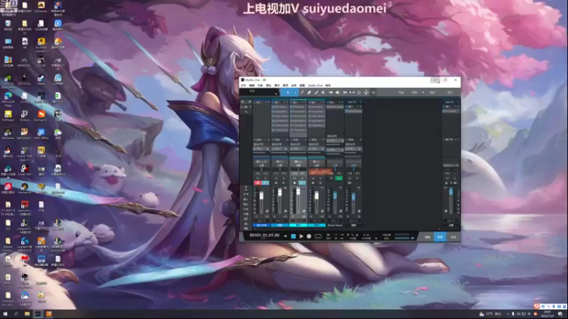The image size is (568, 319).
Task: Click the Play button in the transport bar
Action: 301,236
